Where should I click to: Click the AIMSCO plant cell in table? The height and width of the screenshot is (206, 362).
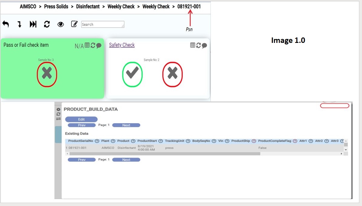108,148
